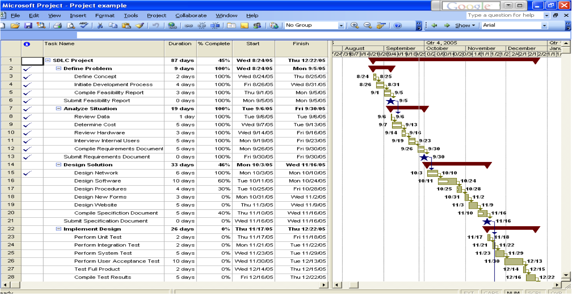This screenshot has height=294, width=572.
Task: Open the View menu
Action: click(x=55, y=16)
